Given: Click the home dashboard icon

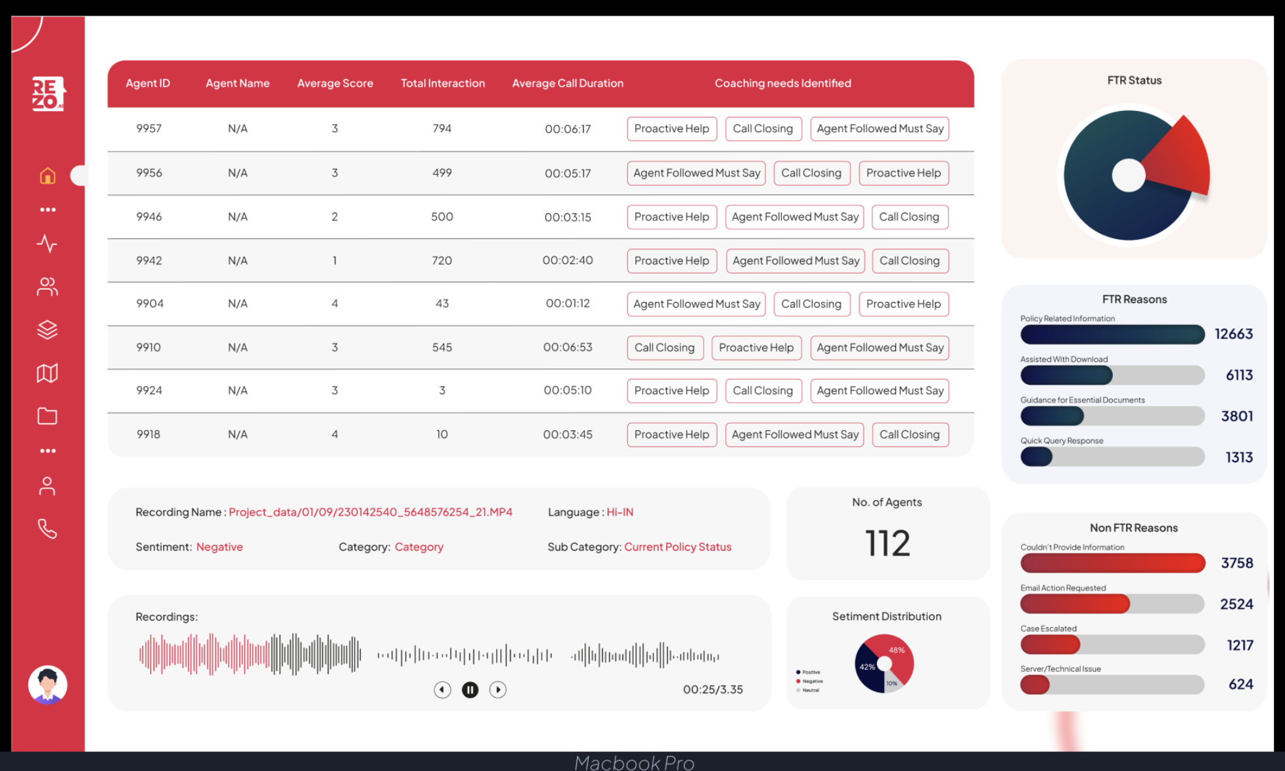Looking at the screenshot, I should (47, 175).
